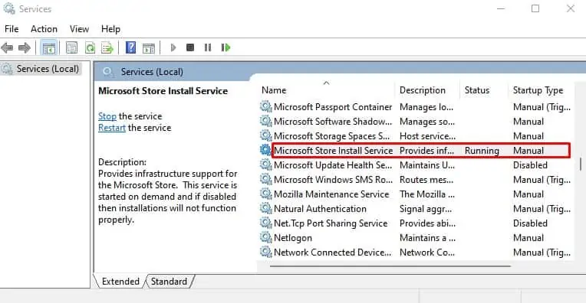This screenshot has width=586, height=303.
Task: Click gear icon of Microsoft Software Shadow row
Action: pos(265,121)
